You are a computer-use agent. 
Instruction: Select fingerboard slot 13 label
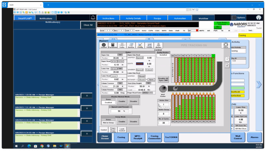213,122
